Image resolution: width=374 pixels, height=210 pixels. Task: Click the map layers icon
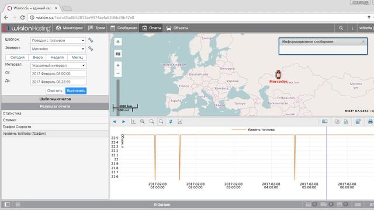pos(118,41)
